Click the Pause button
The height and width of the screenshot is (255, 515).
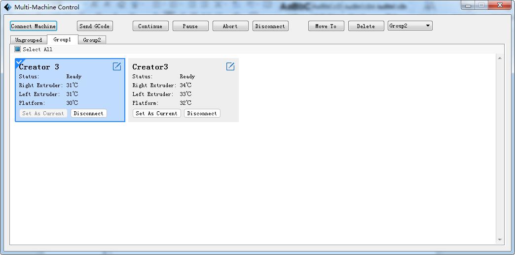click(190, 26)
